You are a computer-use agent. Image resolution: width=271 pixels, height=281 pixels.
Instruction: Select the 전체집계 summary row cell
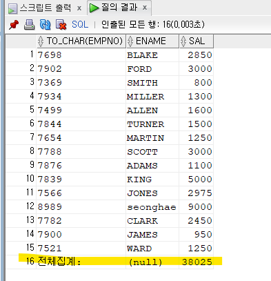(x=81, y=262)
